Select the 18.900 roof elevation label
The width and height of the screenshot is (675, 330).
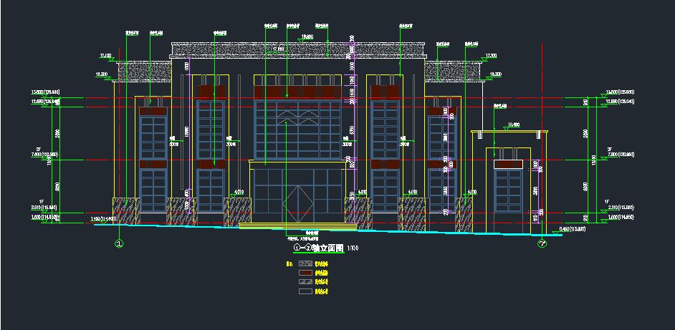click(x=307, y=37)
